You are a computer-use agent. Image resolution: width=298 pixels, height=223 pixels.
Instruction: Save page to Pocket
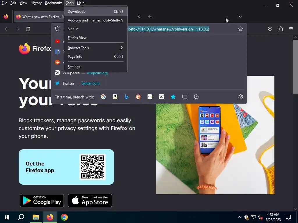270,29
